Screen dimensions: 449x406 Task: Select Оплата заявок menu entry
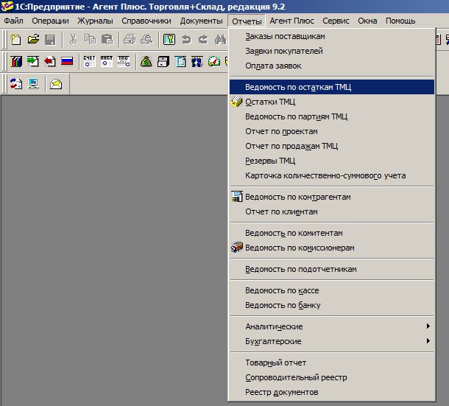(332, 66)
